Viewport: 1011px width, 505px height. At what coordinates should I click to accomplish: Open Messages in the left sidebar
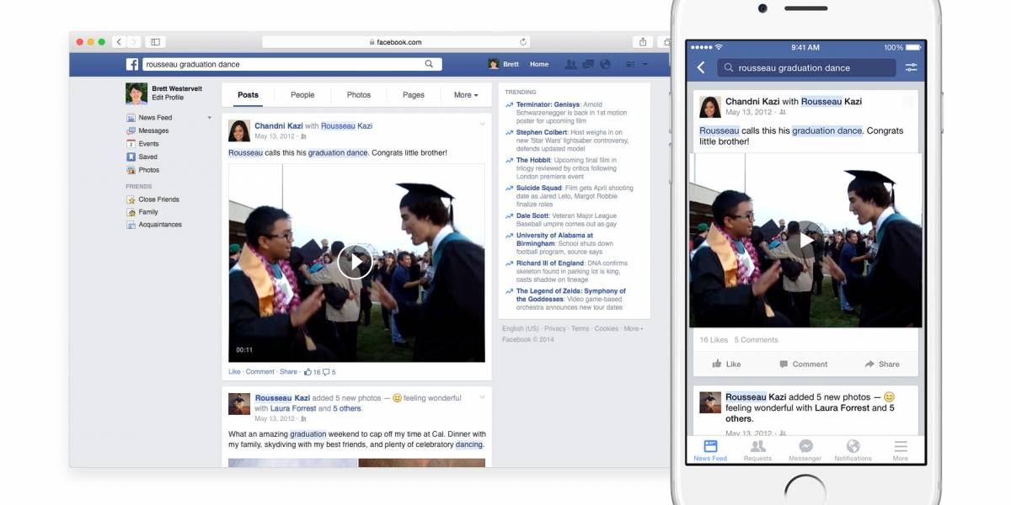(x=147, y=130)
